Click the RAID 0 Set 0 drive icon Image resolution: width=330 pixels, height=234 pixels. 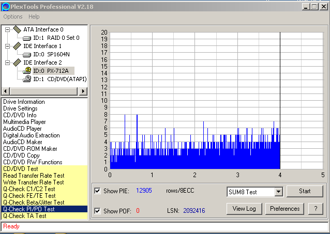27,38
